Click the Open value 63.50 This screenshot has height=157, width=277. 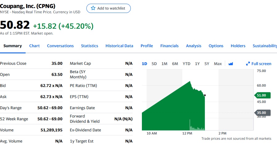[57, 75]
